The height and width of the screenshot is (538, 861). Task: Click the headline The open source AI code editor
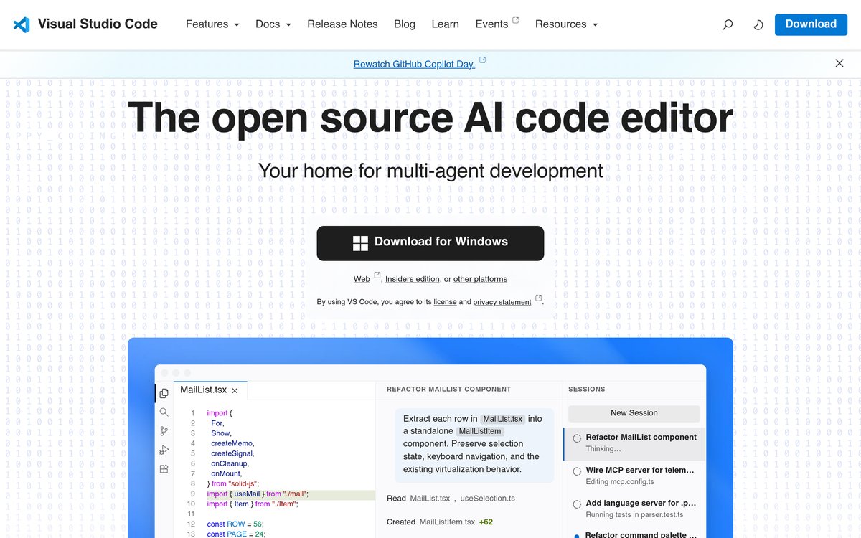430,117
